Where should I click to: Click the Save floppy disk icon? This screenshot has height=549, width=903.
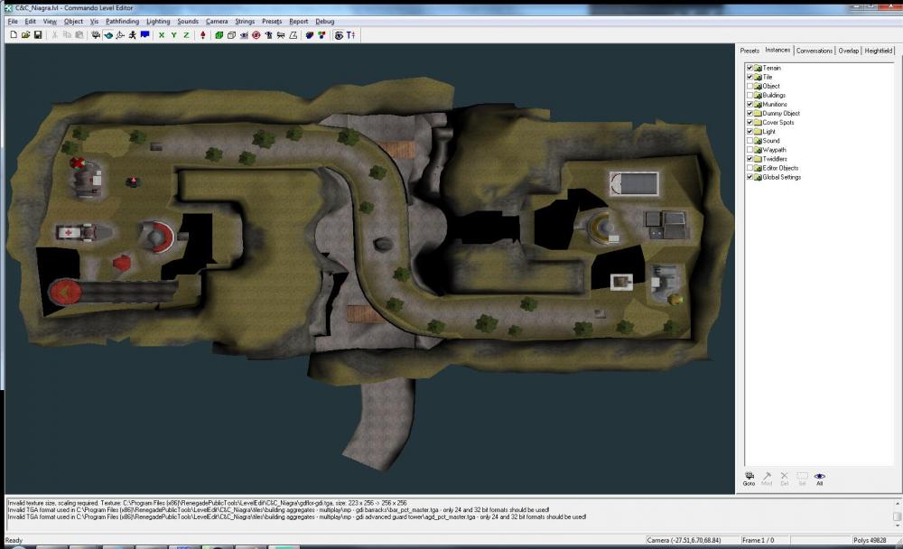(x=38, y=35)
